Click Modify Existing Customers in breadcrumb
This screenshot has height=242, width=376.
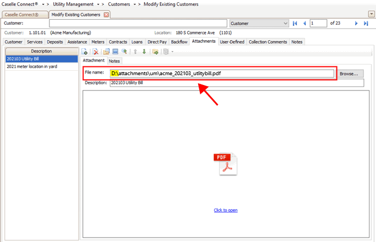point(171,4)
